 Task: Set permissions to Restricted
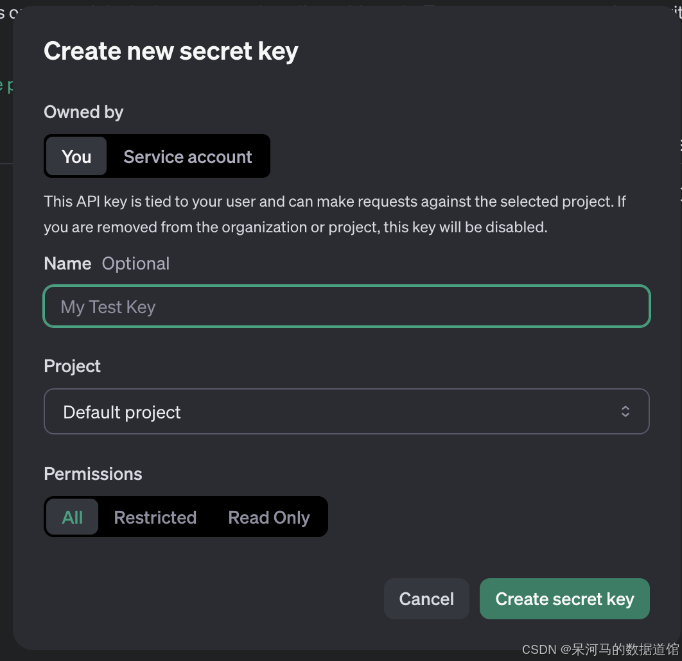pyautogui.click(x=155, y=517)
